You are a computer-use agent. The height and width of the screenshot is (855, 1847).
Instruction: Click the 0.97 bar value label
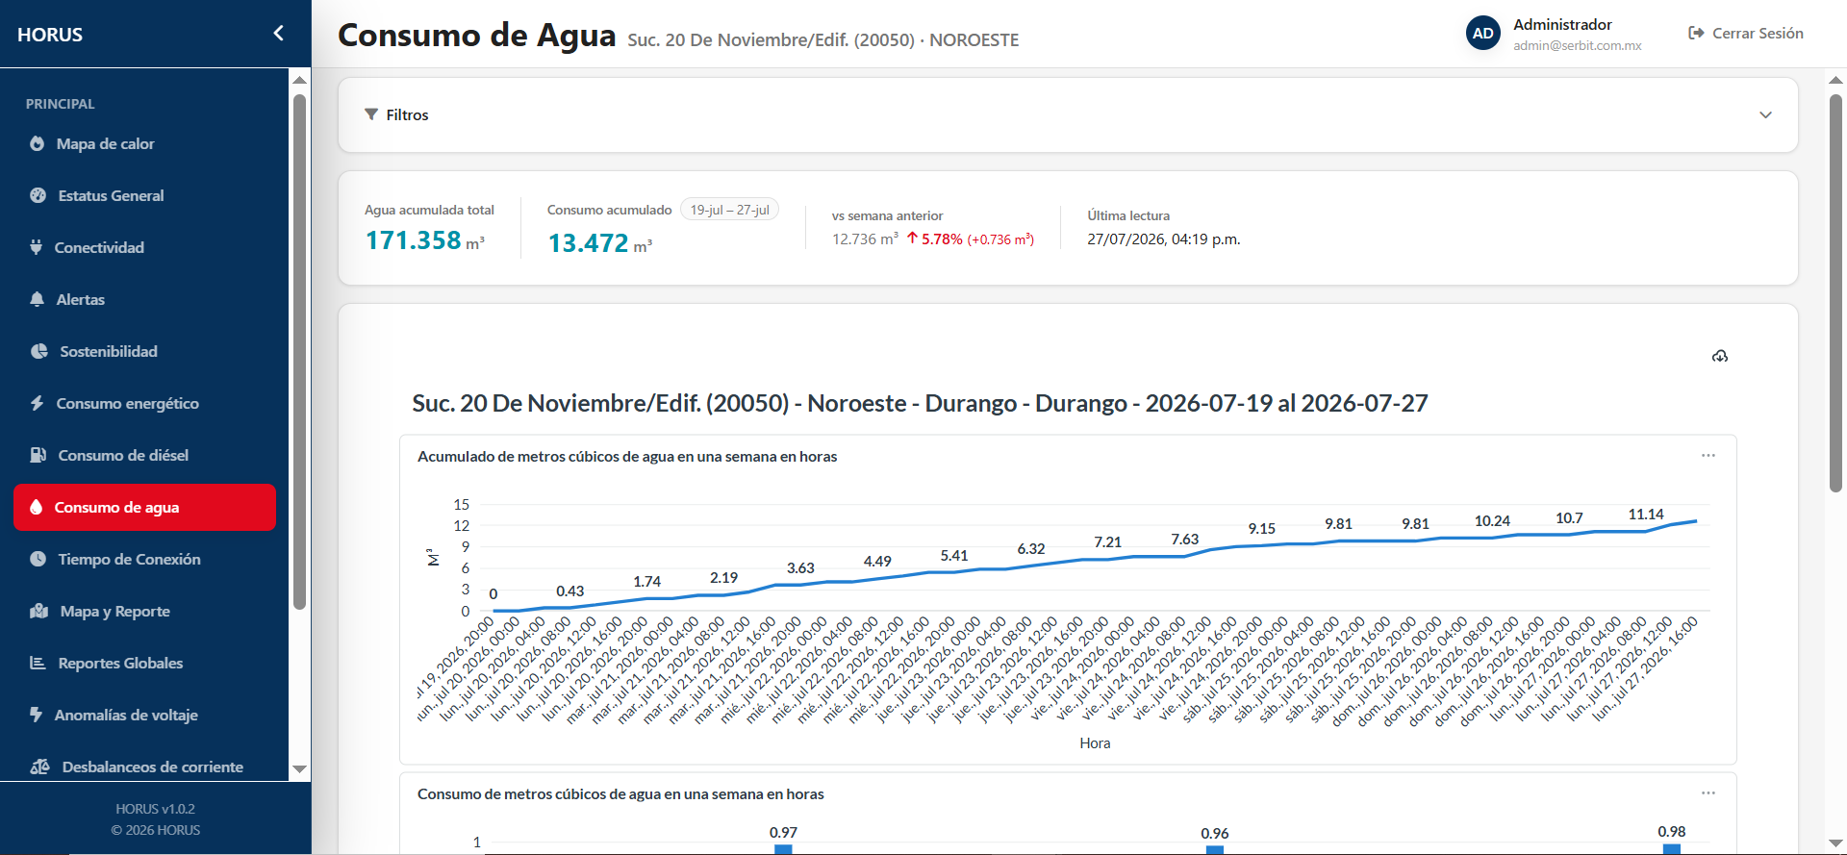pyautogui.click(x=783, y=832)
